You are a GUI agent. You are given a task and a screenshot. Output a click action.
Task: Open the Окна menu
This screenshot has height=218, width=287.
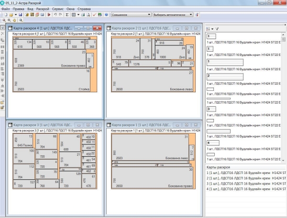click(x=70, y=9)
